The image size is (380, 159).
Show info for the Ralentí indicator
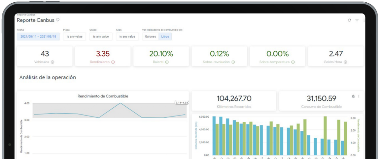coord(167,62)
